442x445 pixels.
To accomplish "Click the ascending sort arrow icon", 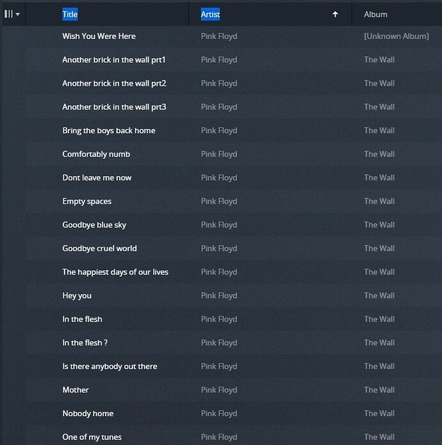I will (x=335, y=14).
